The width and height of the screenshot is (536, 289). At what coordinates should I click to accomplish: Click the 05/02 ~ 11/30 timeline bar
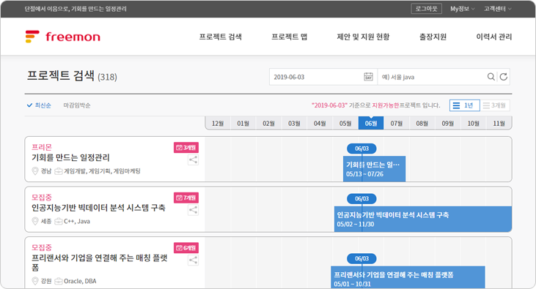tap(423, 219)
